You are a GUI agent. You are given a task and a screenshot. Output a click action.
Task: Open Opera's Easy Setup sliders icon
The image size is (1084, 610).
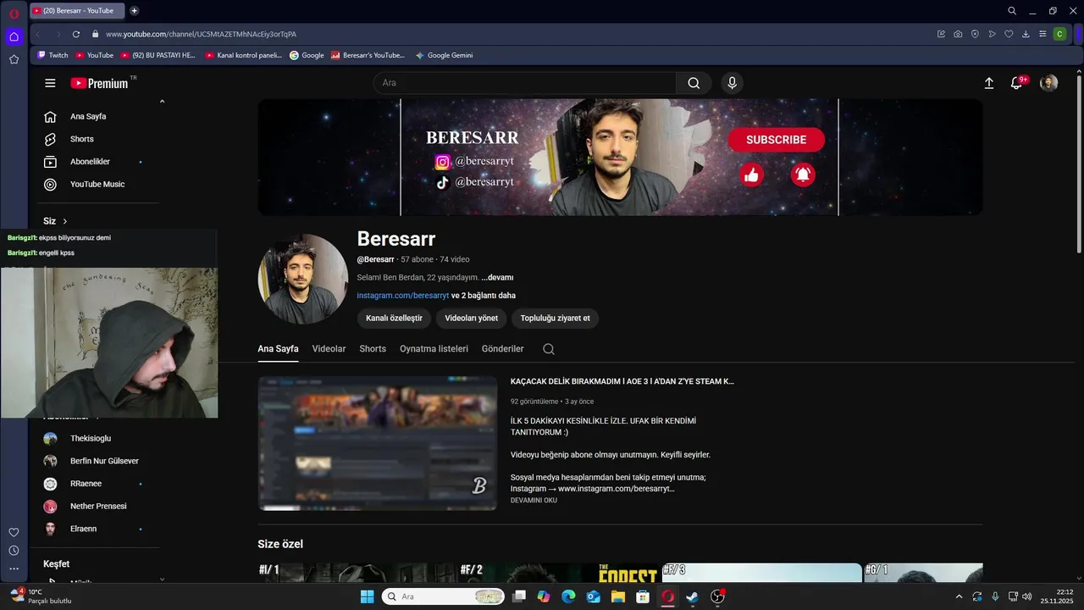pyautogui.click(x=1043, y=34)
